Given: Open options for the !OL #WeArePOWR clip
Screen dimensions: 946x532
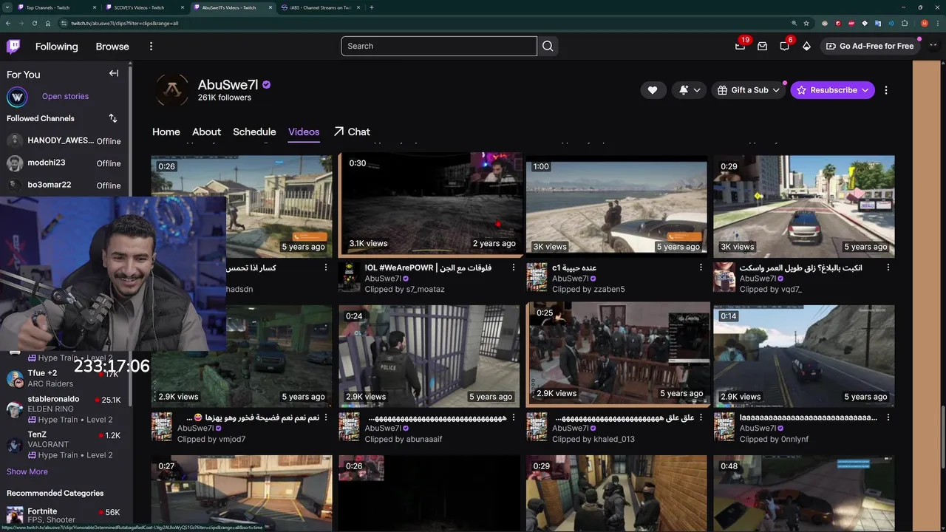Looking at the screenshot, I should [x=514, y=267].
